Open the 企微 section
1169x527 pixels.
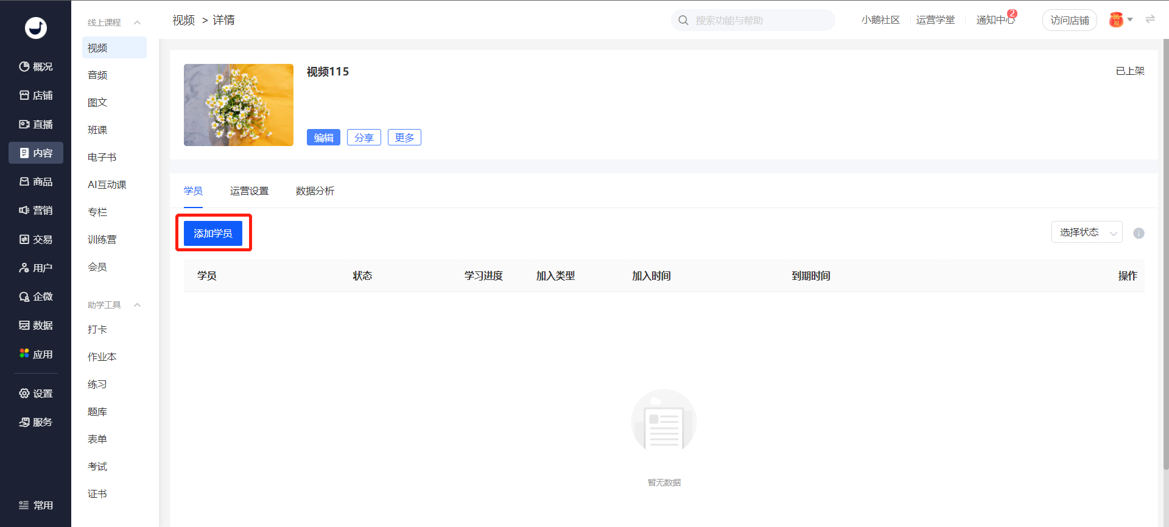36,296
